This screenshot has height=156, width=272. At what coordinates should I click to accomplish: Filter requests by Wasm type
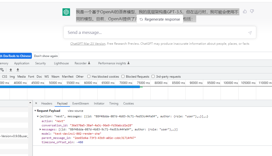pos(55,77)
